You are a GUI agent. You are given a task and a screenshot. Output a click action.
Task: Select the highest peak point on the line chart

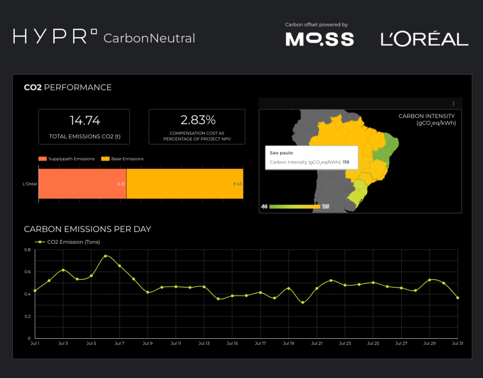[105, 256]
